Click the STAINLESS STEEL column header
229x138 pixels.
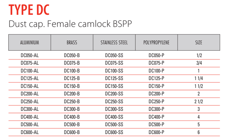[114, 43]
